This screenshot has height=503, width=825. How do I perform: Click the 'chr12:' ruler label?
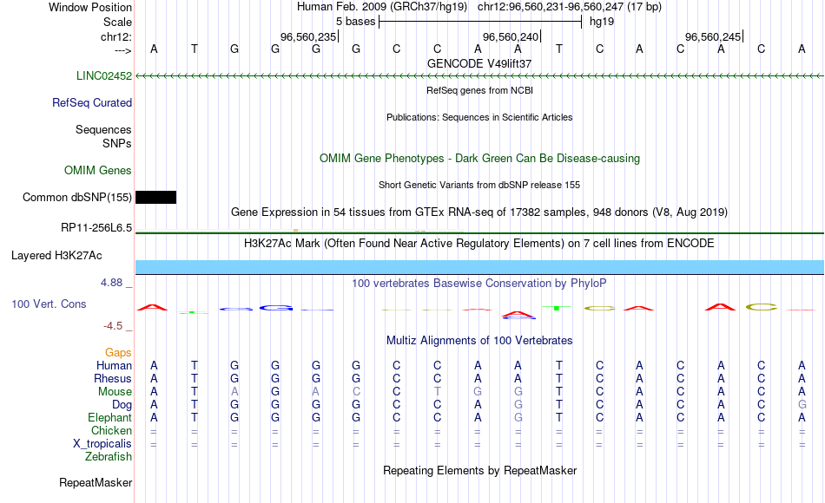[116, 36]
